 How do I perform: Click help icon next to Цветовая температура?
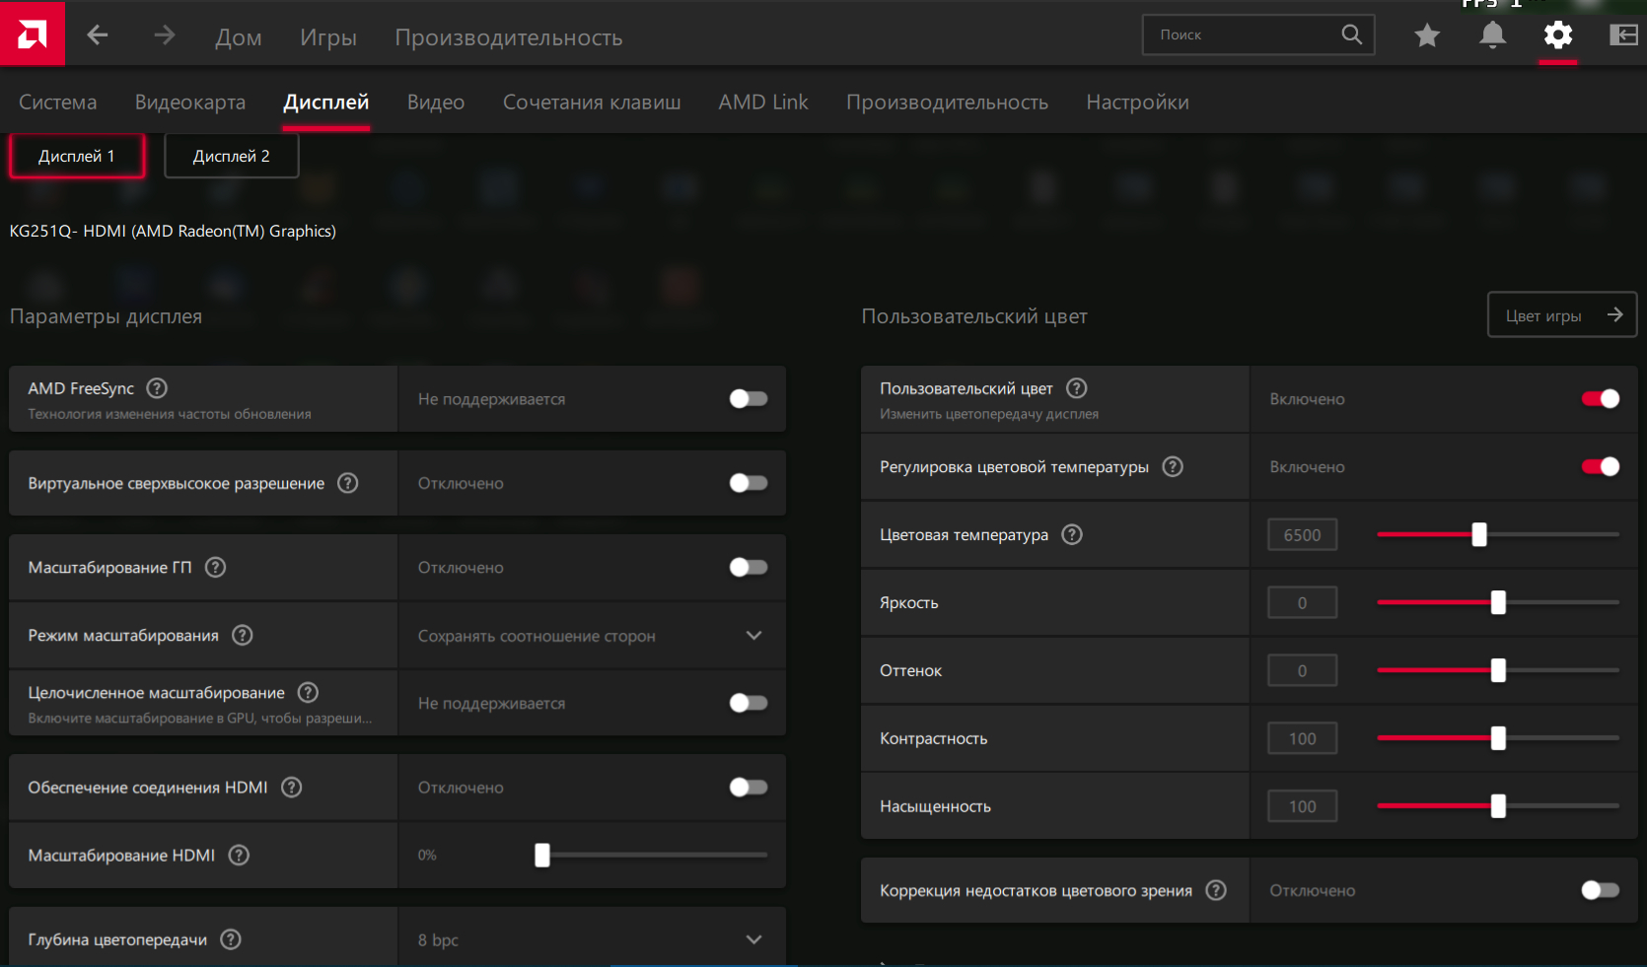1072,534
